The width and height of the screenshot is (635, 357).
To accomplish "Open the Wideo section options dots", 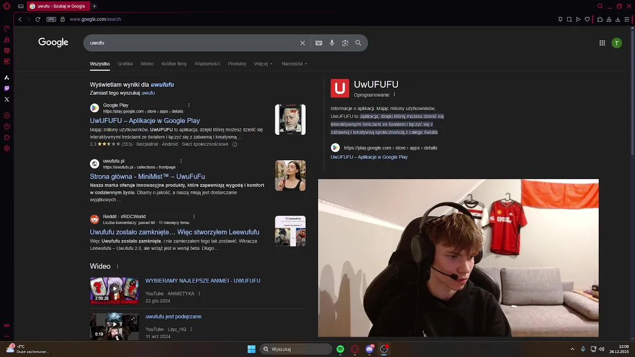I will pyautogui.click(x=118, y=267).
